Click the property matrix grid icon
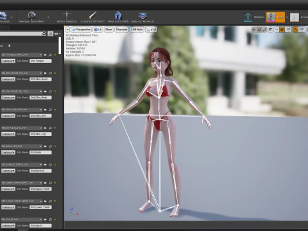 (x=51, y=33)
